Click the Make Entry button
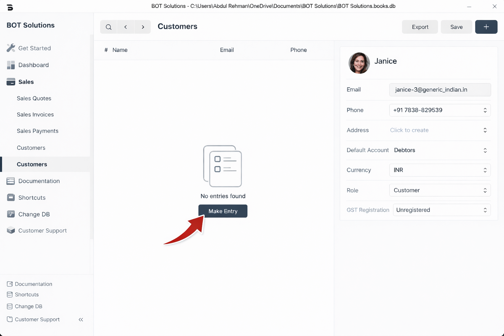The height and width of the screenshot is (336, 504). coord(223,211)
